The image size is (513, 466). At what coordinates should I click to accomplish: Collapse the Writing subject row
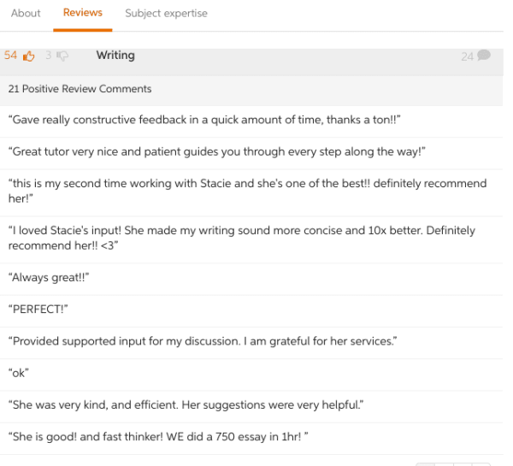(251, 62)
